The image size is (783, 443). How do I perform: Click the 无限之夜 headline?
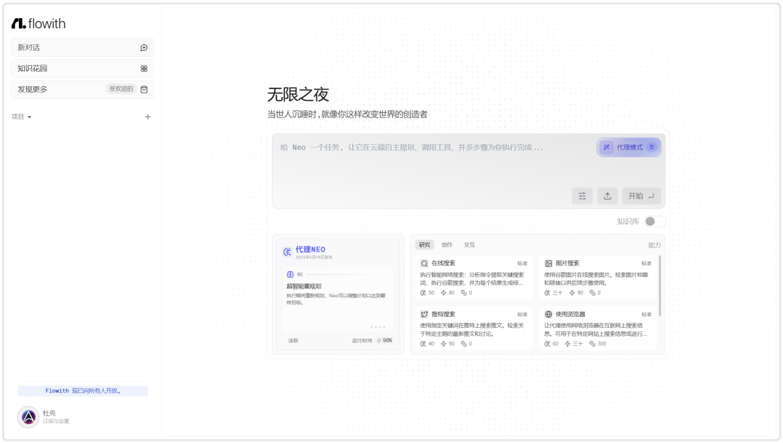pyautogui.click(x=298, y=94)
